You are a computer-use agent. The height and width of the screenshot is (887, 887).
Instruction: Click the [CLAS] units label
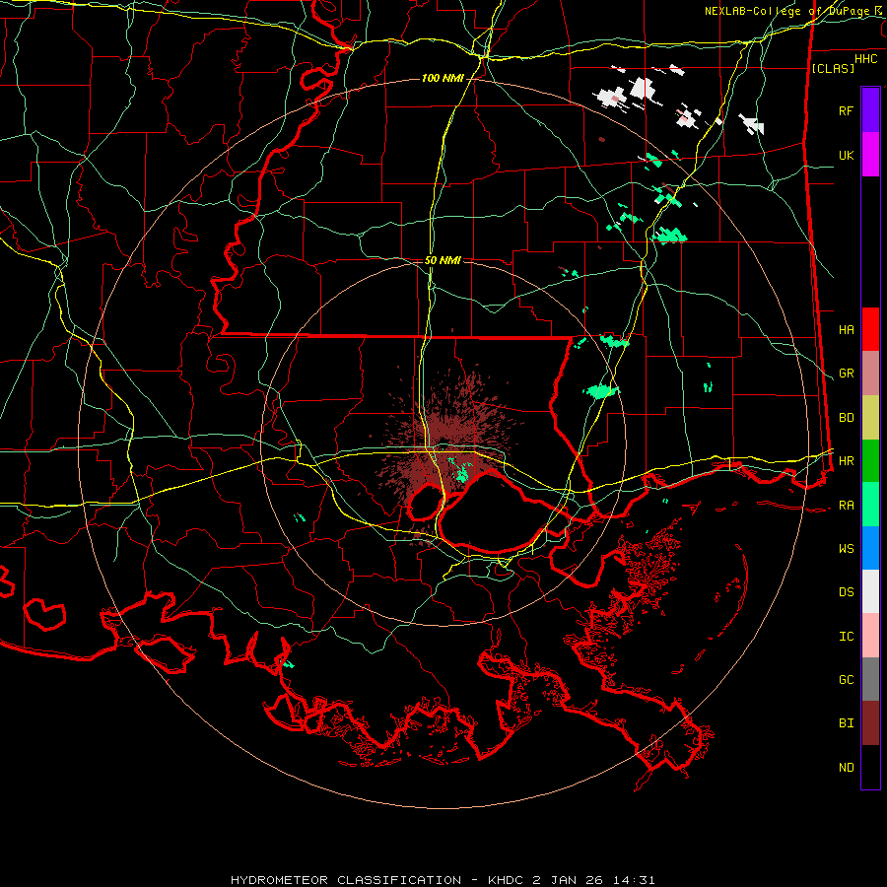coord(833,68)
